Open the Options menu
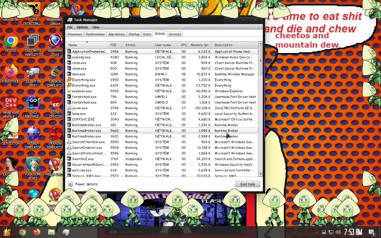 (82, 27)
